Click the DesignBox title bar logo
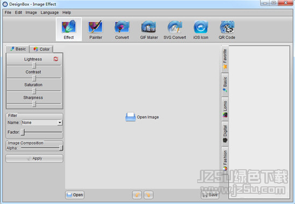Viewport: 295px width, 204px height. (5, 4)
